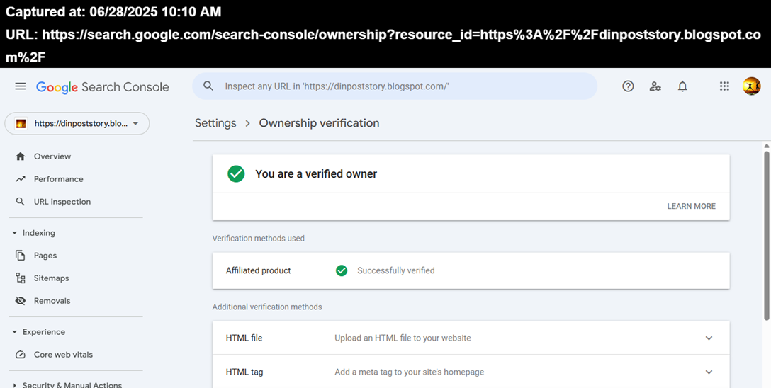Click the Pages copy icon
771x388 pixels.
[20, 256]
